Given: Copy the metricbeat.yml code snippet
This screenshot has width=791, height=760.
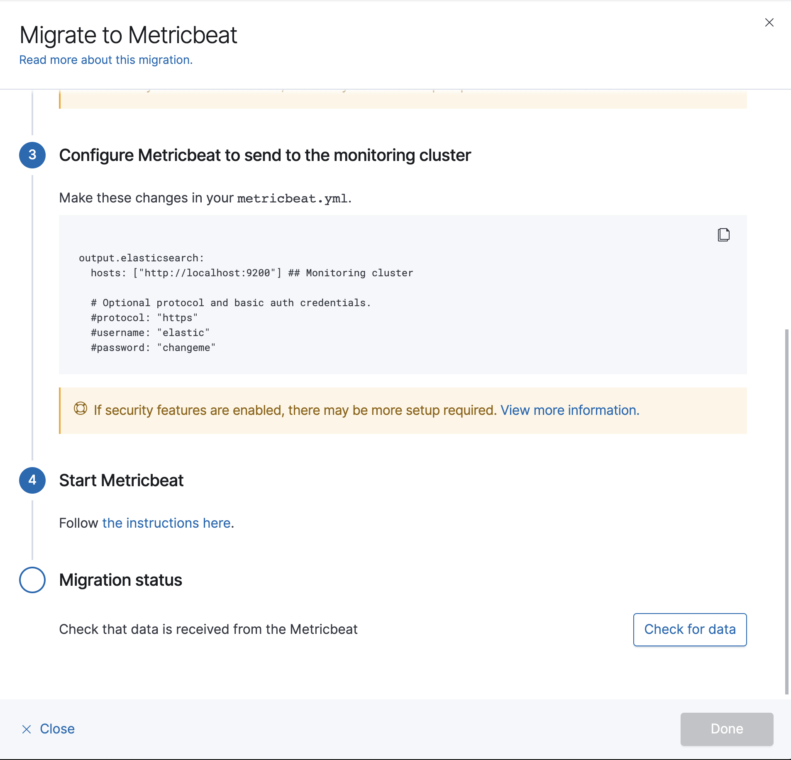Looking at the screenshot, I should tap(723, 235).
